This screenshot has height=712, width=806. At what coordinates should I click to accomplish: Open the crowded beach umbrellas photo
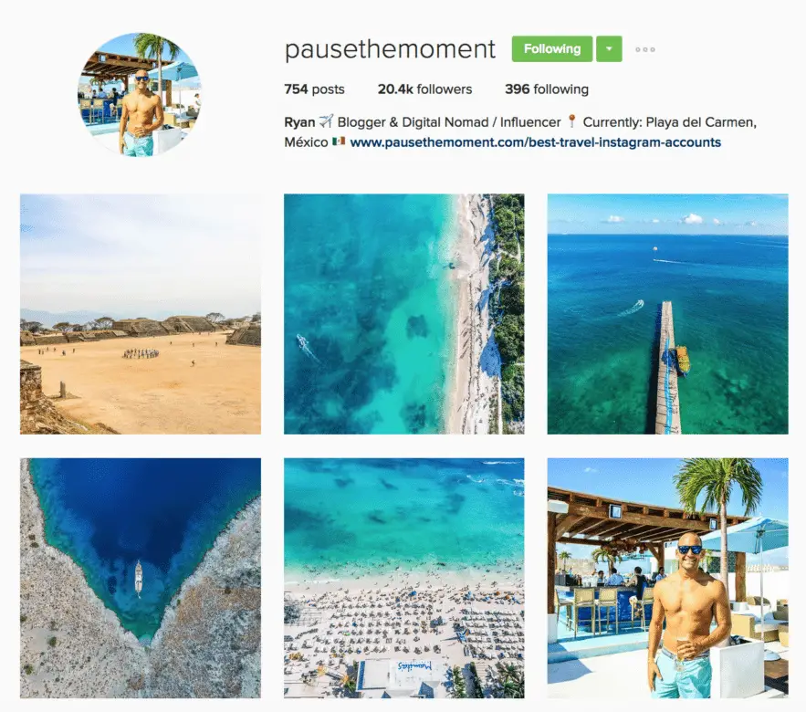[x=404, y=579]
